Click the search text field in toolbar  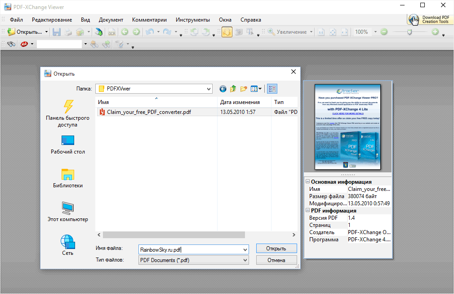pyautogui.click(x=59, y=44)
